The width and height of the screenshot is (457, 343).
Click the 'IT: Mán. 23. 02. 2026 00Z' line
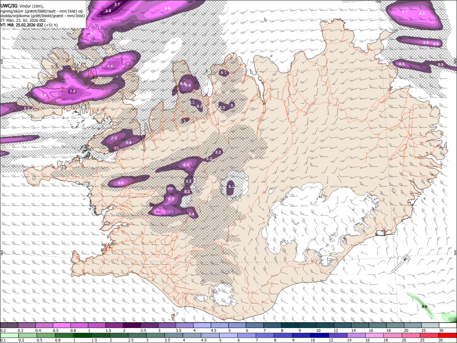[x=23, y=20]
